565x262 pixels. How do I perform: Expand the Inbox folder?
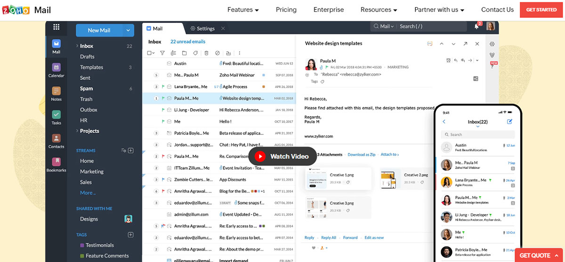(77, 46)
